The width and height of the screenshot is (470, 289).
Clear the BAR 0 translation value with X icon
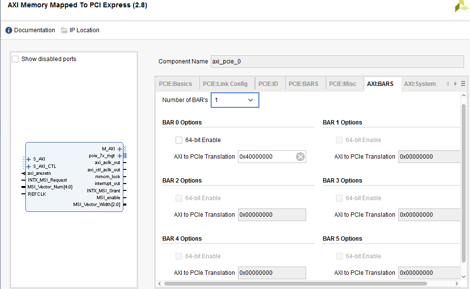click(301, 157)
